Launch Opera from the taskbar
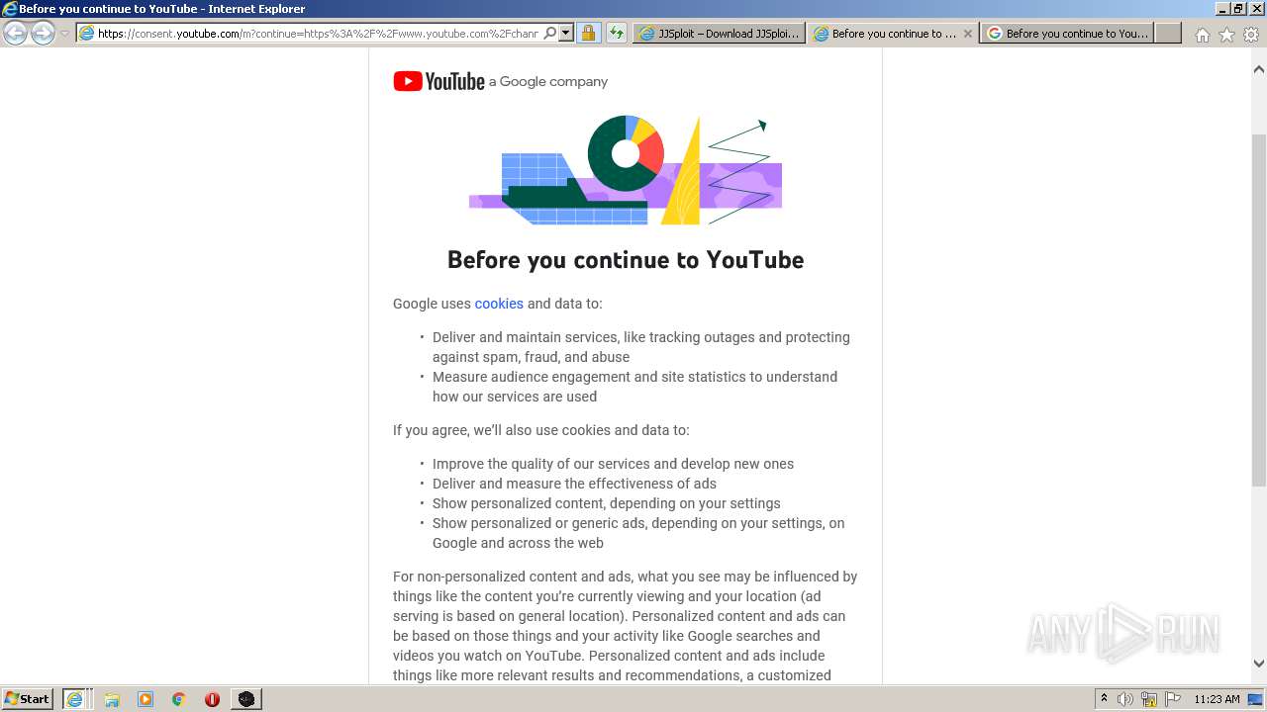 (212, 699)
